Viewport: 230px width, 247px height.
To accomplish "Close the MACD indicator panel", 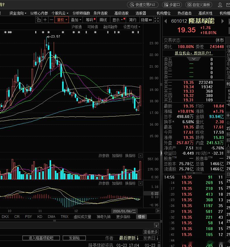I will (x=140, y=184).
